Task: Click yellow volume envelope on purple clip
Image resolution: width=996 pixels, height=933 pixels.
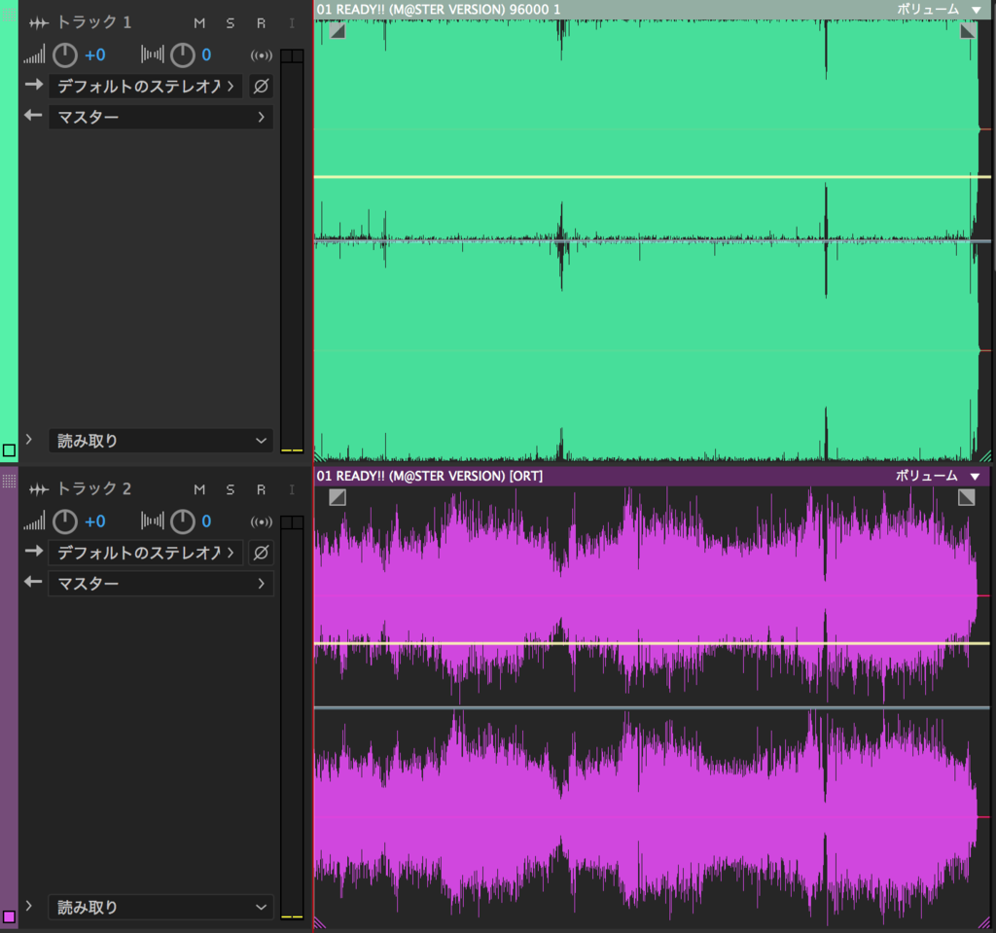Action: [653, 643]
